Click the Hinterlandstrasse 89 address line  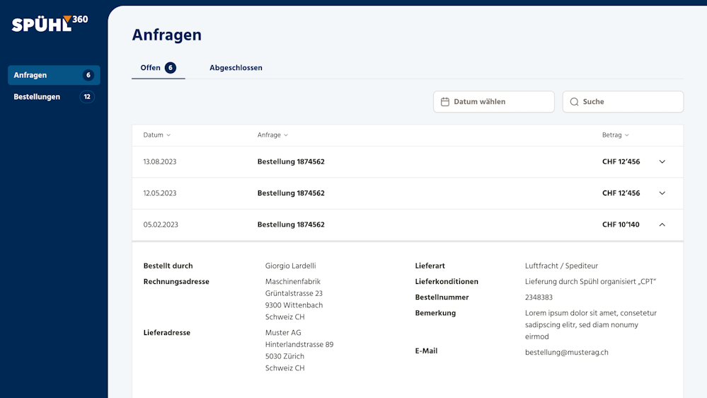pos(299,344)
